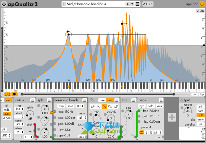Open the alg 'last' dropdown
The height and width of the screenshot is (143, 206).
coord(19,109)
